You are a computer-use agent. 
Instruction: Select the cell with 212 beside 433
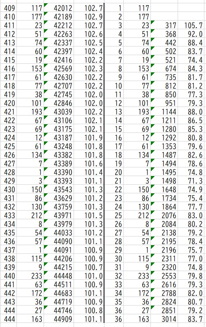[x=30, y=215]
